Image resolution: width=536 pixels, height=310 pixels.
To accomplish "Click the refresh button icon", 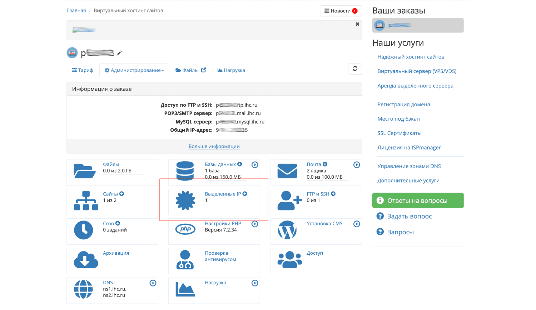I will (355, 69).
